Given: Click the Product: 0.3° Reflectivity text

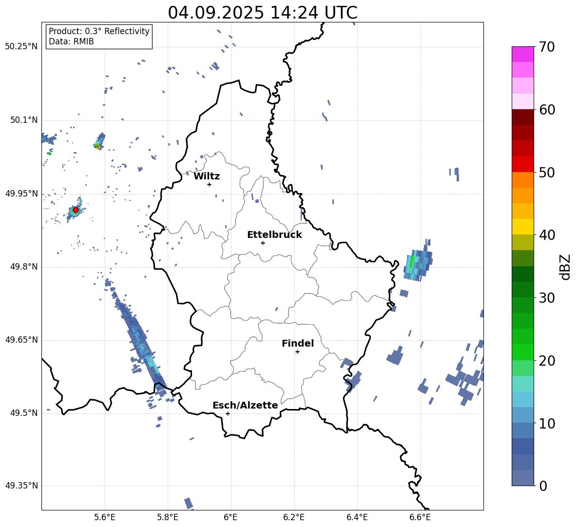Looking at the screenshot, I should (x=99, y=31).
